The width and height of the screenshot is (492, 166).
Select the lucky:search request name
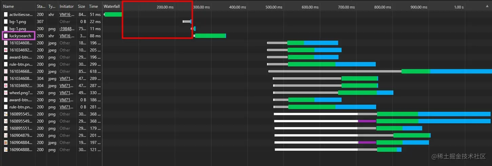pyautogui.click(x=20, y=36)
